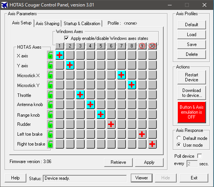Click the poll interval seconds field
The image size is (214, 187).
click(192, 164)
